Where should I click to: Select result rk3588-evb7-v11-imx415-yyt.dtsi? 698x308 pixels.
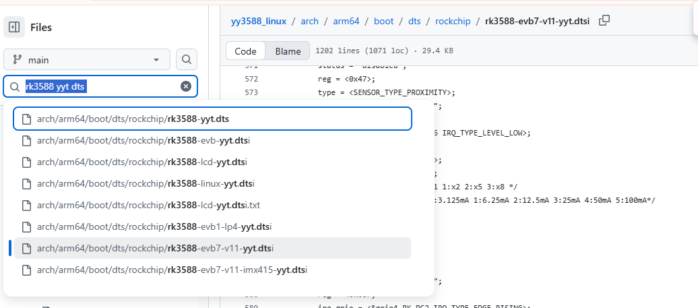[213, 270]
